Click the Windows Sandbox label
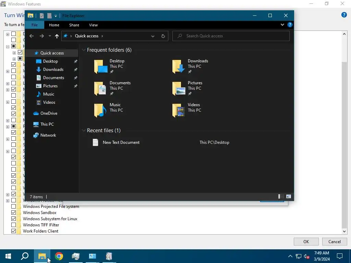 coord(40,213)
